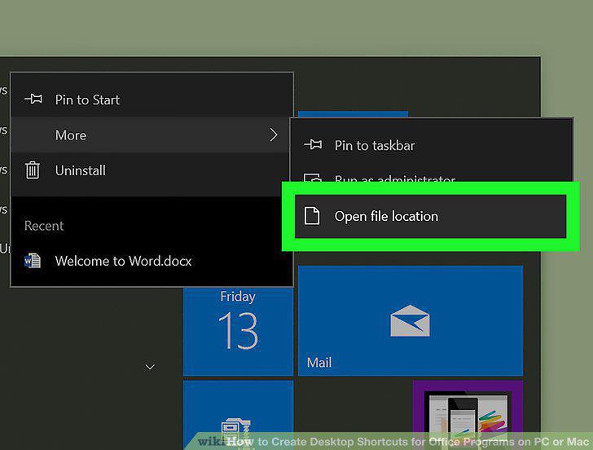Click the trash can Uninstall icon

33,170
